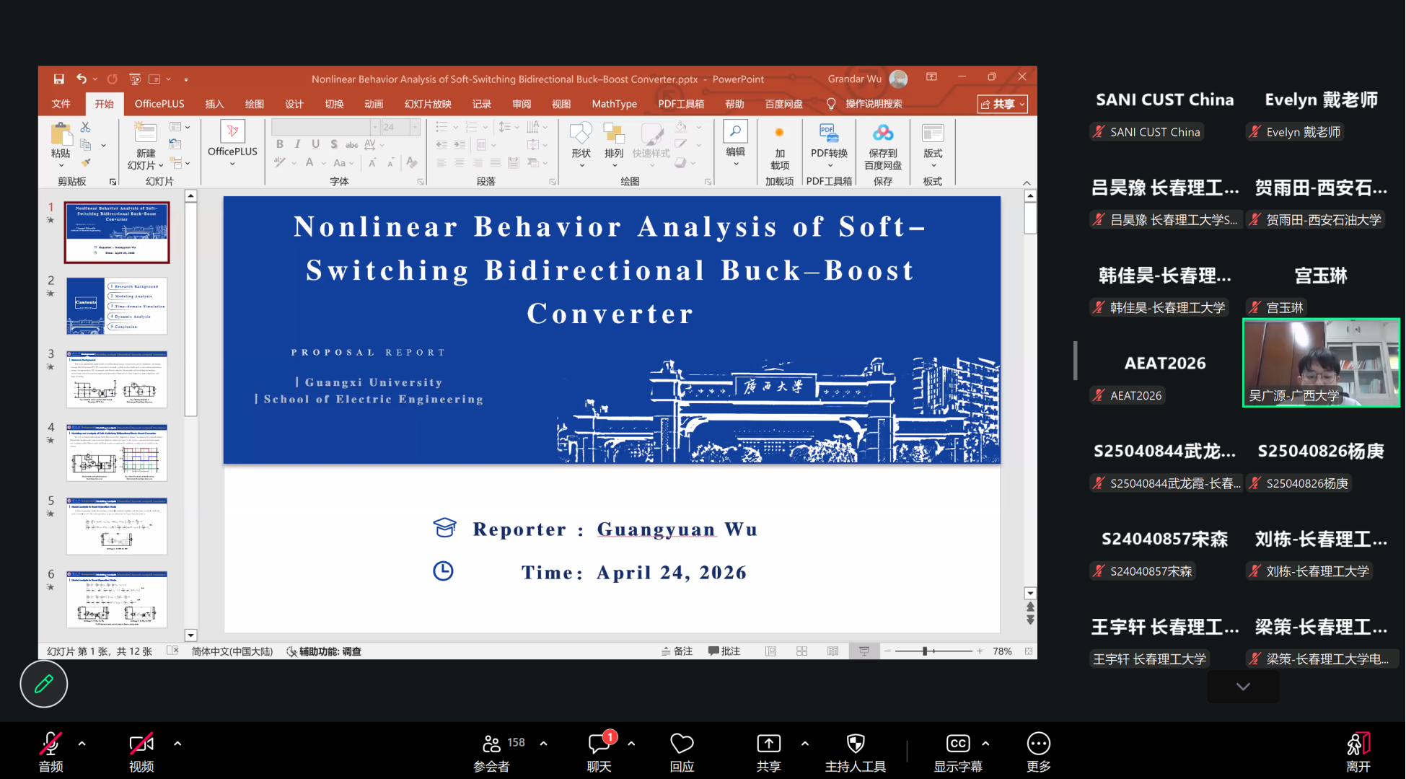Expand participant list down chevron

[1242, 687]
